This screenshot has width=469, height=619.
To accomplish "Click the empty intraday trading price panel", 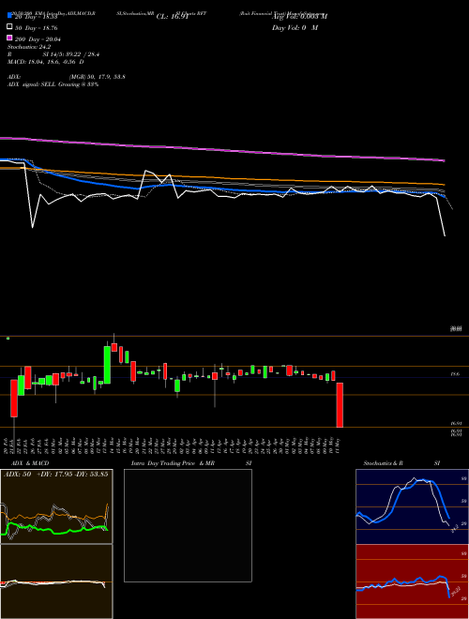I will 188,525.
